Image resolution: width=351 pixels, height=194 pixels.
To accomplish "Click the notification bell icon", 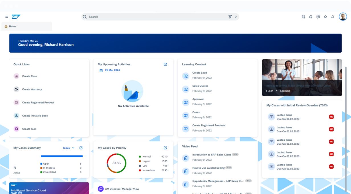I will point(332,17).
